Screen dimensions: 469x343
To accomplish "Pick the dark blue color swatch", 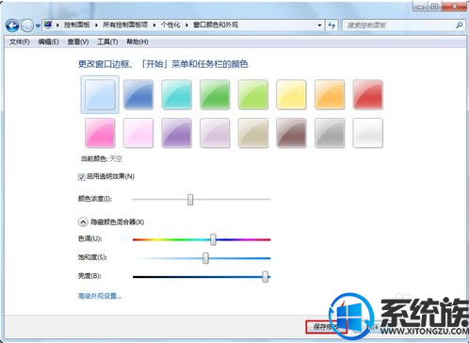I will pyautogui.click(x=138, y=94).
